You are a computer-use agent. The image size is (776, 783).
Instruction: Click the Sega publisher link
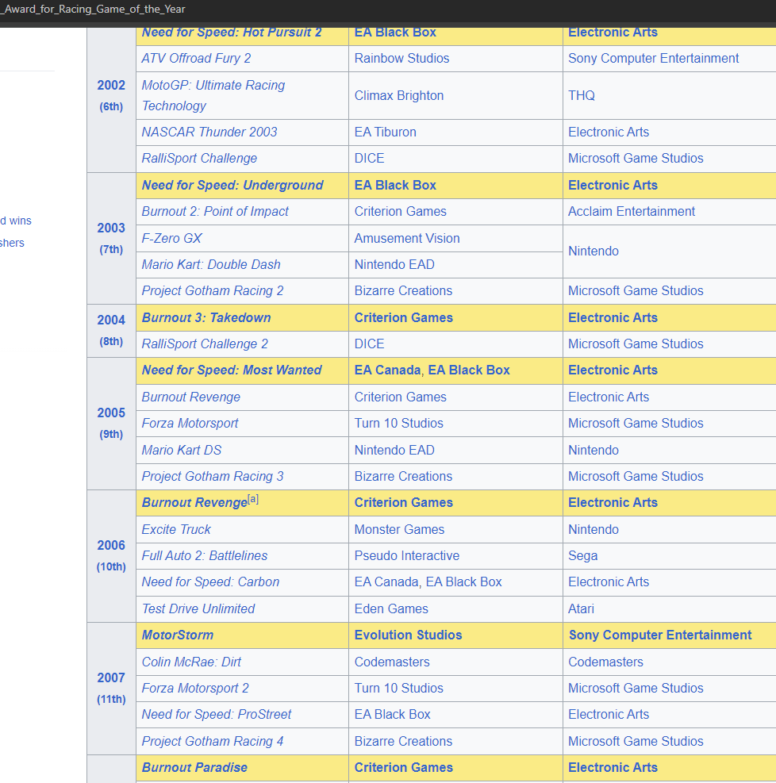point(582,556)
